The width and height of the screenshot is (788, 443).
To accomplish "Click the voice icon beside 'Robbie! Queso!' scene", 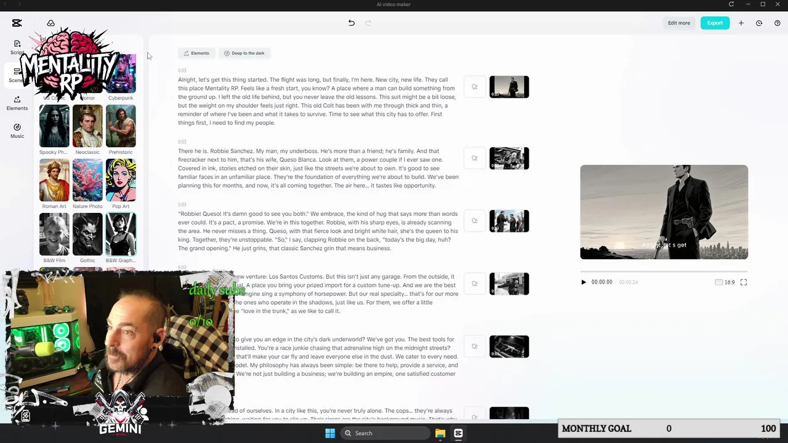I will coord(475,221).
